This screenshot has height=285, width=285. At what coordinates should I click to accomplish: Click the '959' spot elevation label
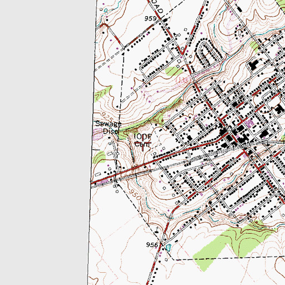click(x=150, y=18)
